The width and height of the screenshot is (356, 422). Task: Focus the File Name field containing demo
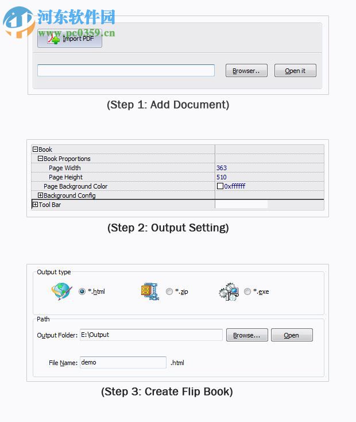[x=123, y=362]
